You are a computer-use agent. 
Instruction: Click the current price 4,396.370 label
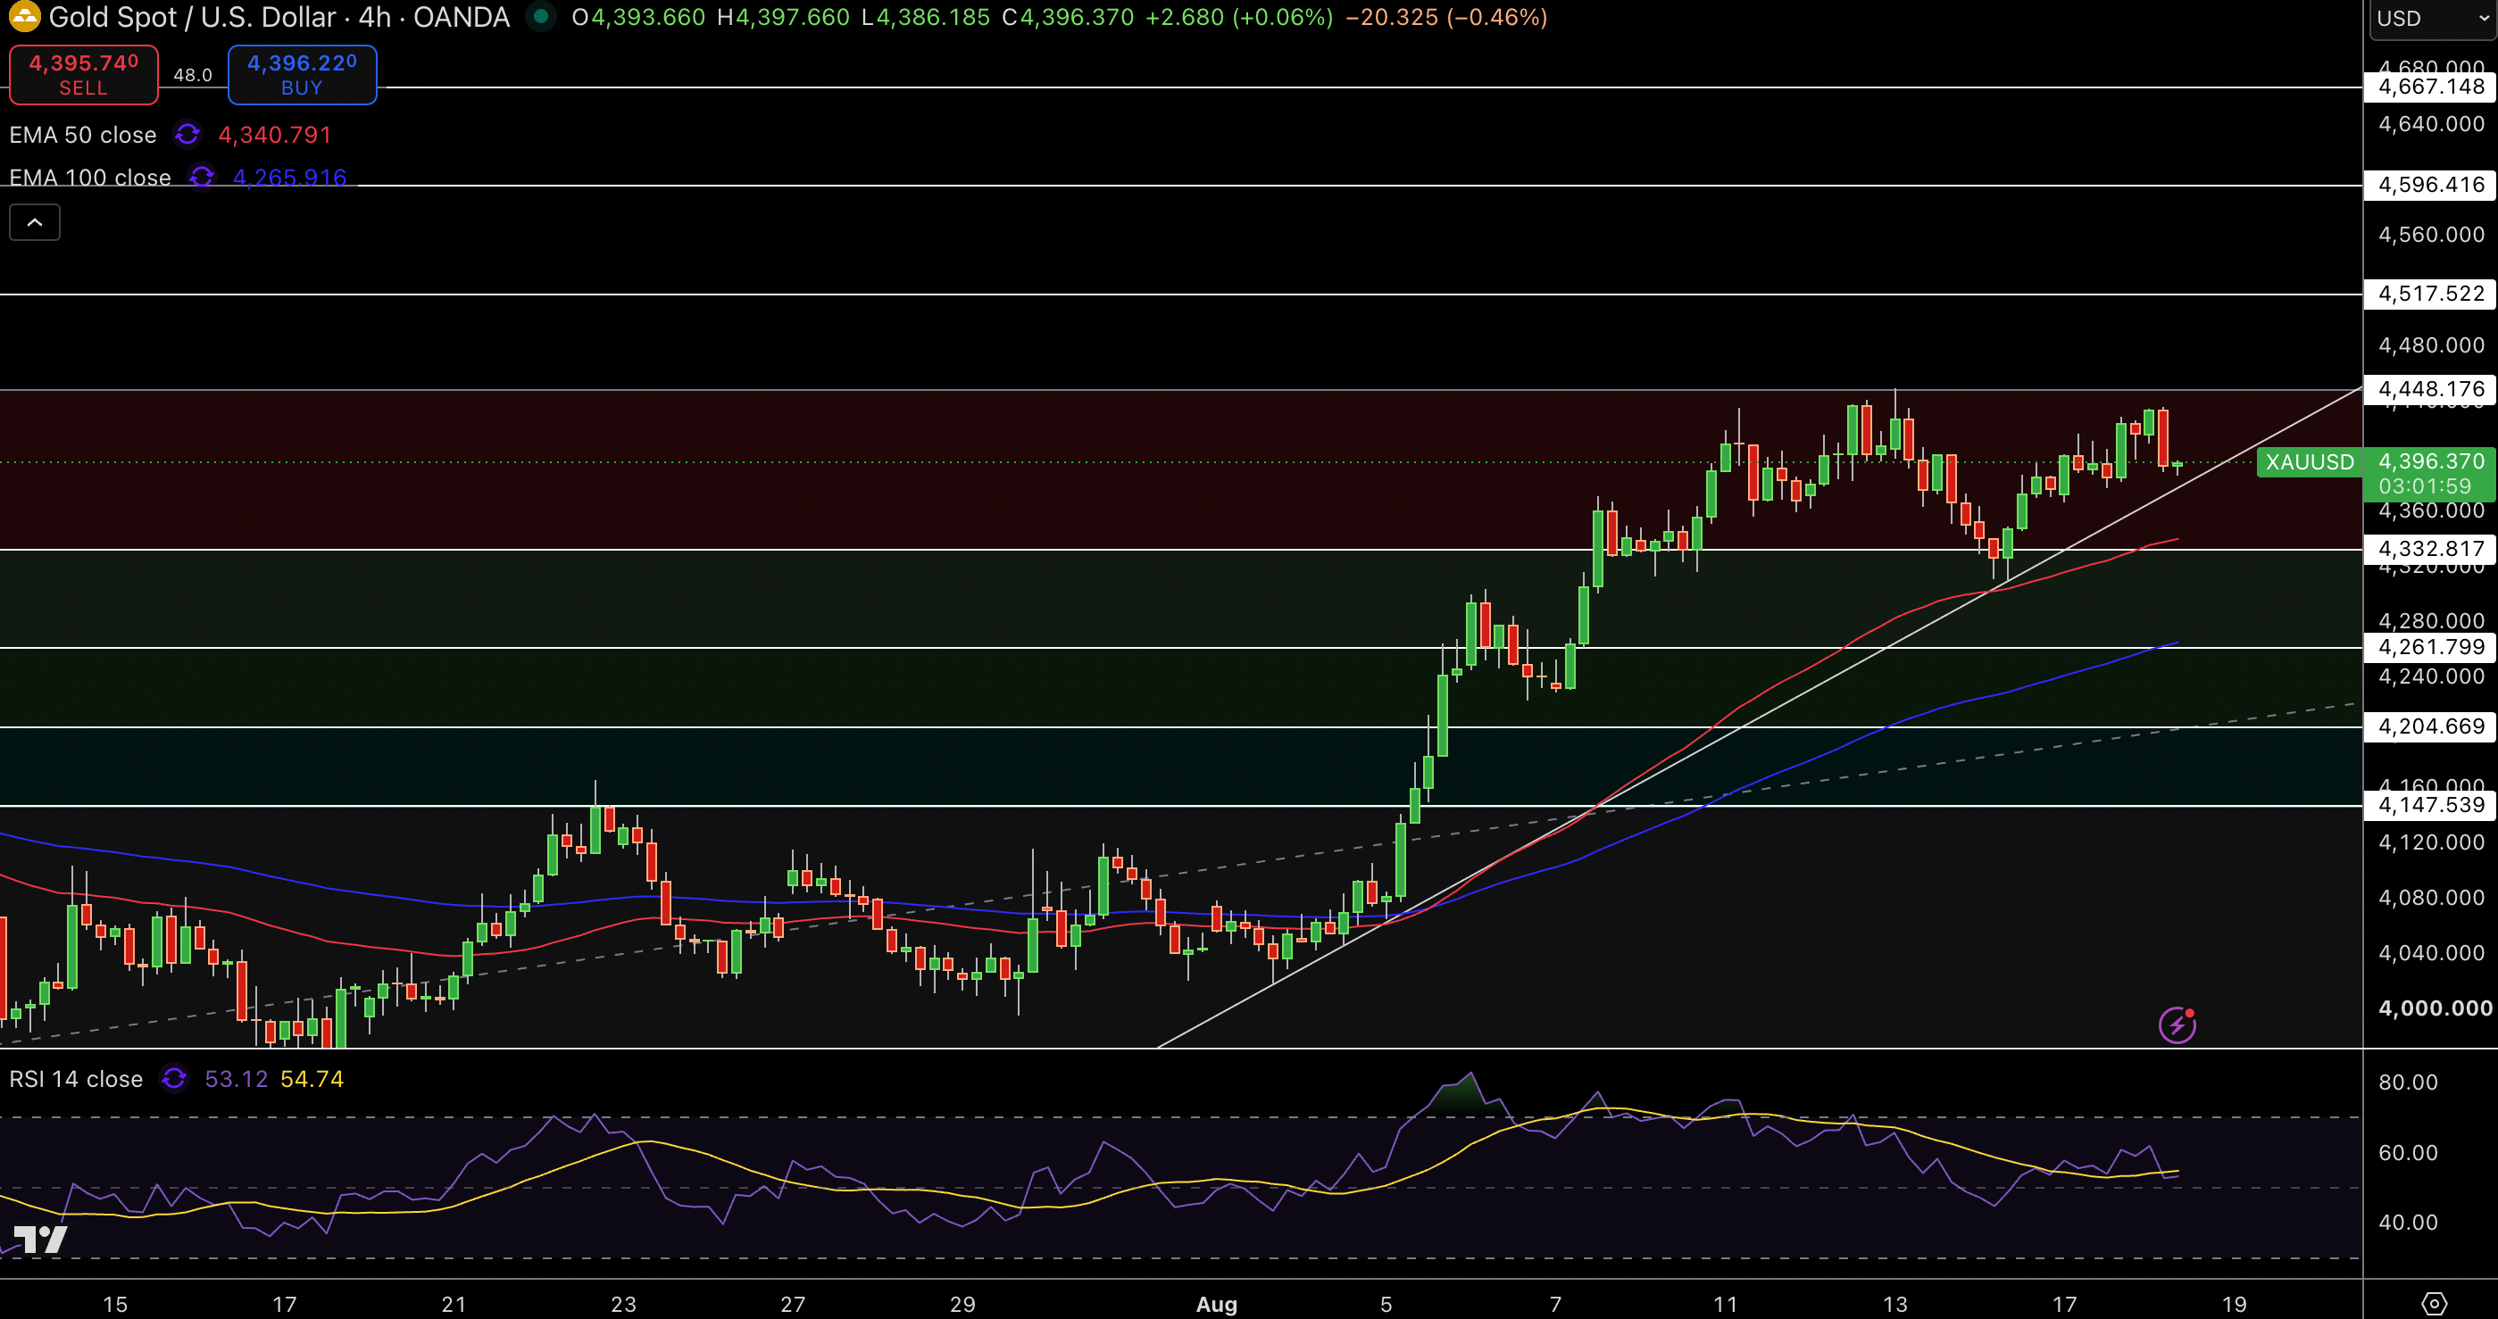pyautogui.click(x=2431, y=461)
